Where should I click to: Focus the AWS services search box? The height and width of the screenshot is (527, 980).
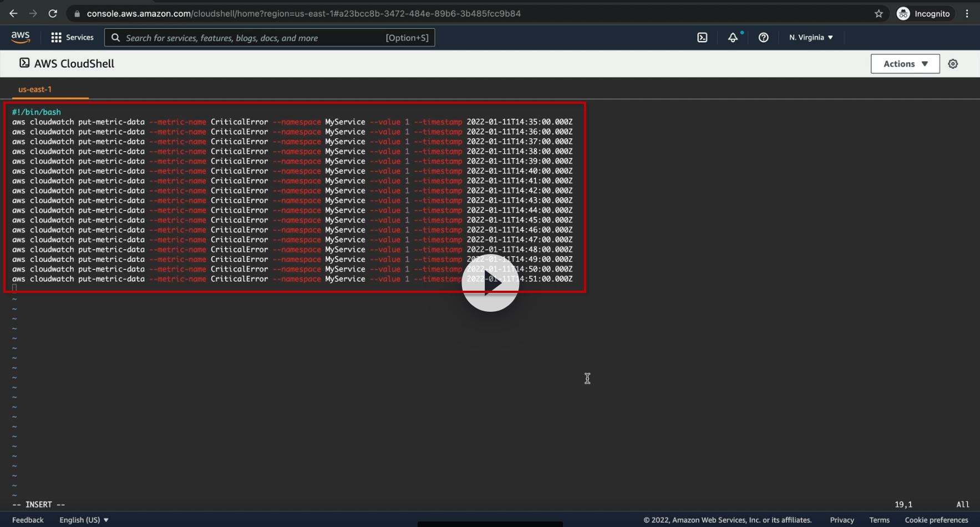[x=270, y=38]
